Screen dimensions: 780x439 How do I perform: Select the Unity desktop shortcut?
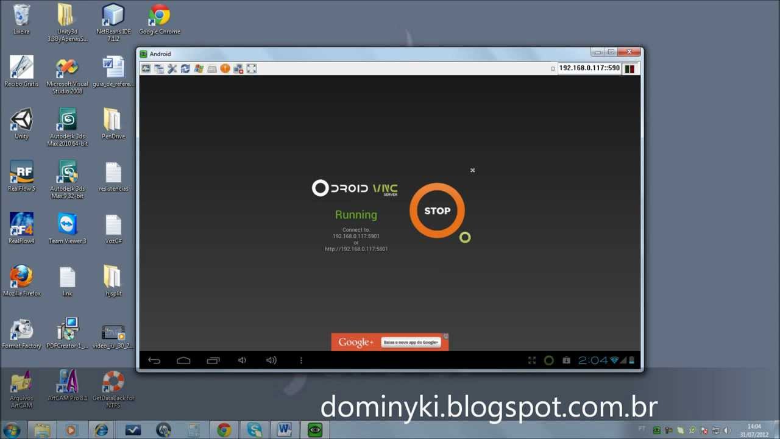click(21, 124)
